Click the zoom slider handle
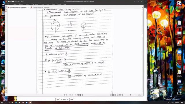This screenshot has height=104, width=185. 130,95
